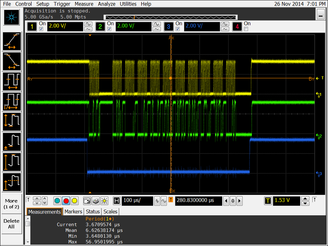The width and height of the screenshot is (328, 246).
Task: Open the Measure menu
Action: [84, 4]
